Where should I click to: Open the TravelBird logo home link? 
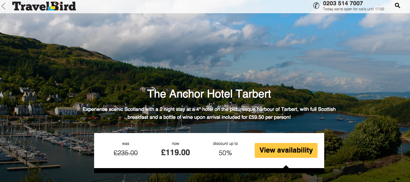click(44, 6)
